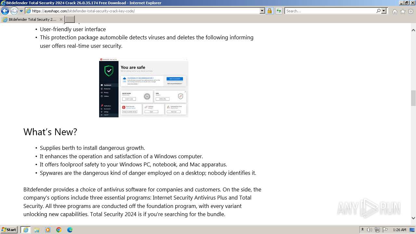Click the line starting 'It offers foolproof safety'

pos(133,164)
